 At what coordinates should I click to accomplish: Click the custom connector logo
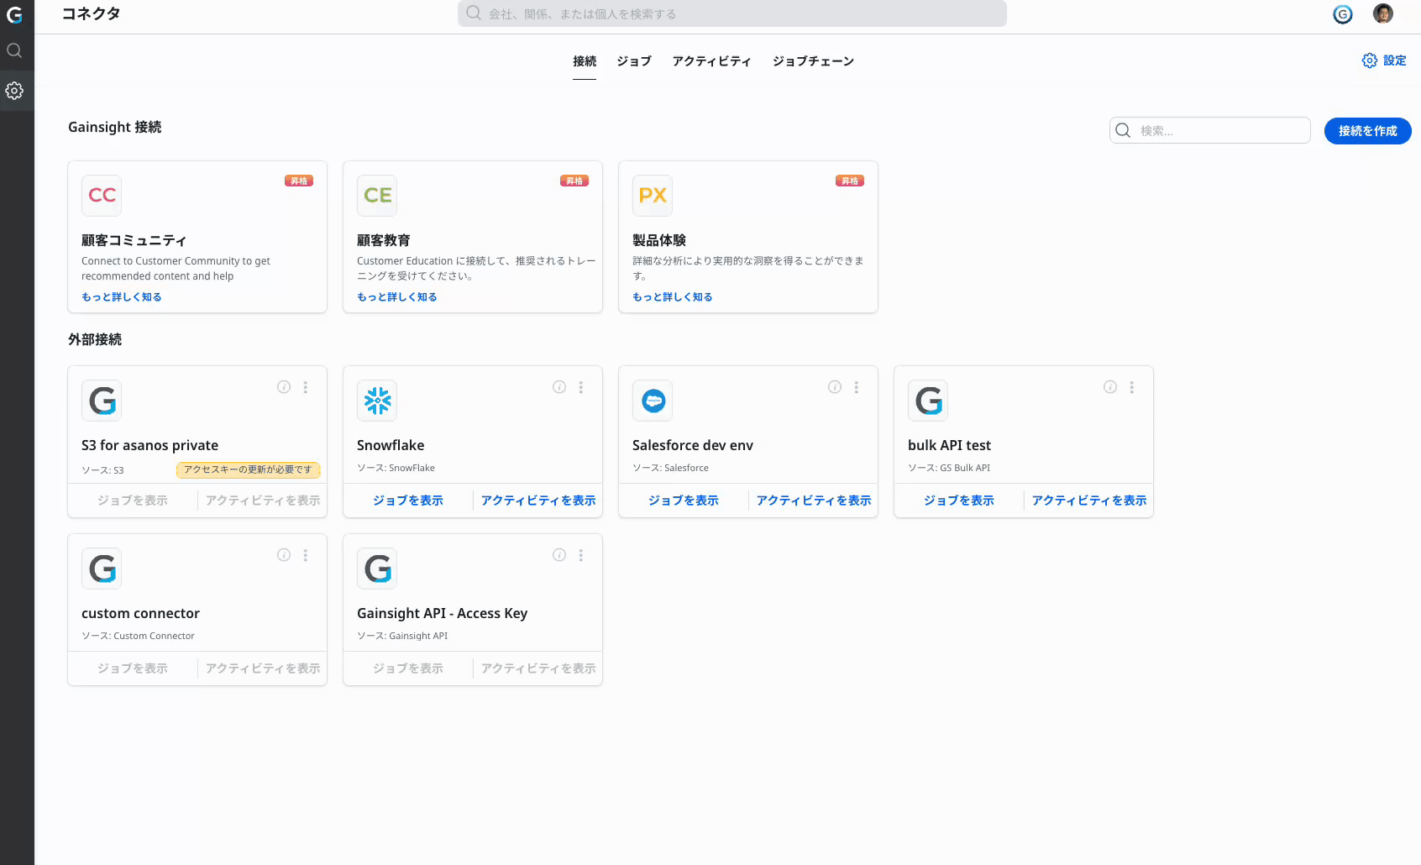(x=102, y=569)
